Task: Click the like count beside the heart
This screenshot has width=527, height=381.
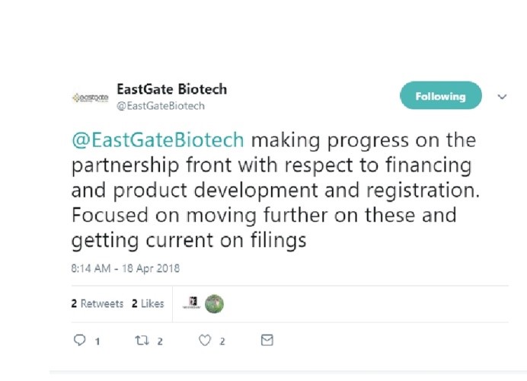Action: pyautogui.click(x=222, y=342)
